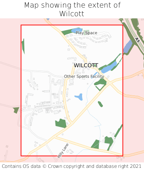Click the light green Play Space square
The width and height of the screenshot is (144, 170).
coord(86,32)
